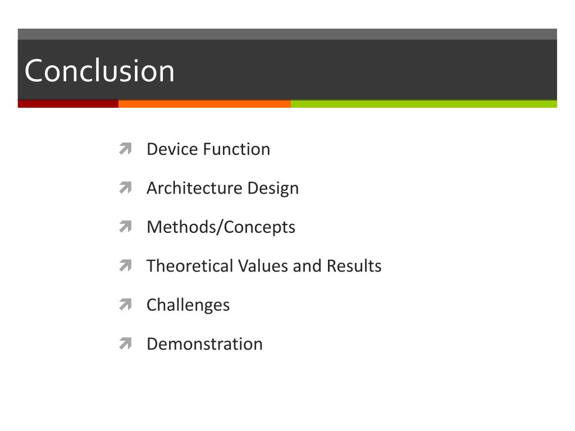Click the word Results in fourth bullet
Screen dimensions: 575x431
coord(354,265)
